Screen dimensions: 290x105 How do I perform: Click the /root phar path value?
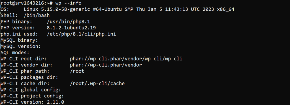[77, 71]
